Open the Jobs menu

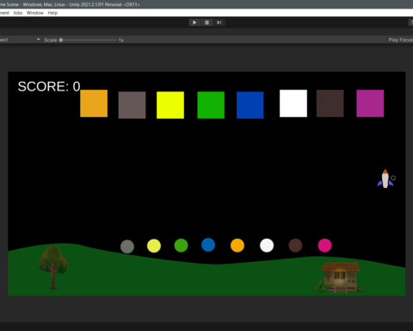pyautogui.click(x=18, y=13)
